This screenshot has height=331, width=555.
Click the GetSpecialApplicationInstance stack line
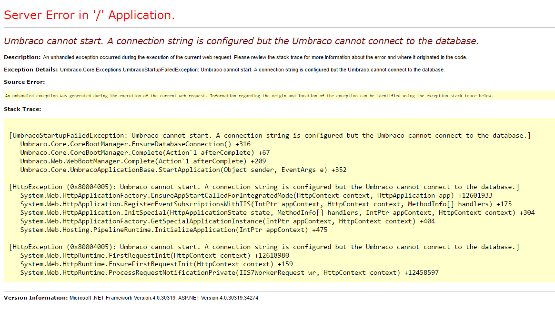(x=227, y=221)
